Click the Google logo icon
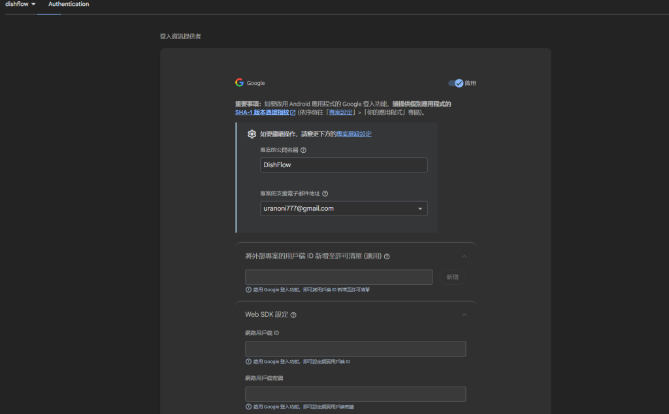The width and height of the screenshot is (669, 414). (239, 83)
